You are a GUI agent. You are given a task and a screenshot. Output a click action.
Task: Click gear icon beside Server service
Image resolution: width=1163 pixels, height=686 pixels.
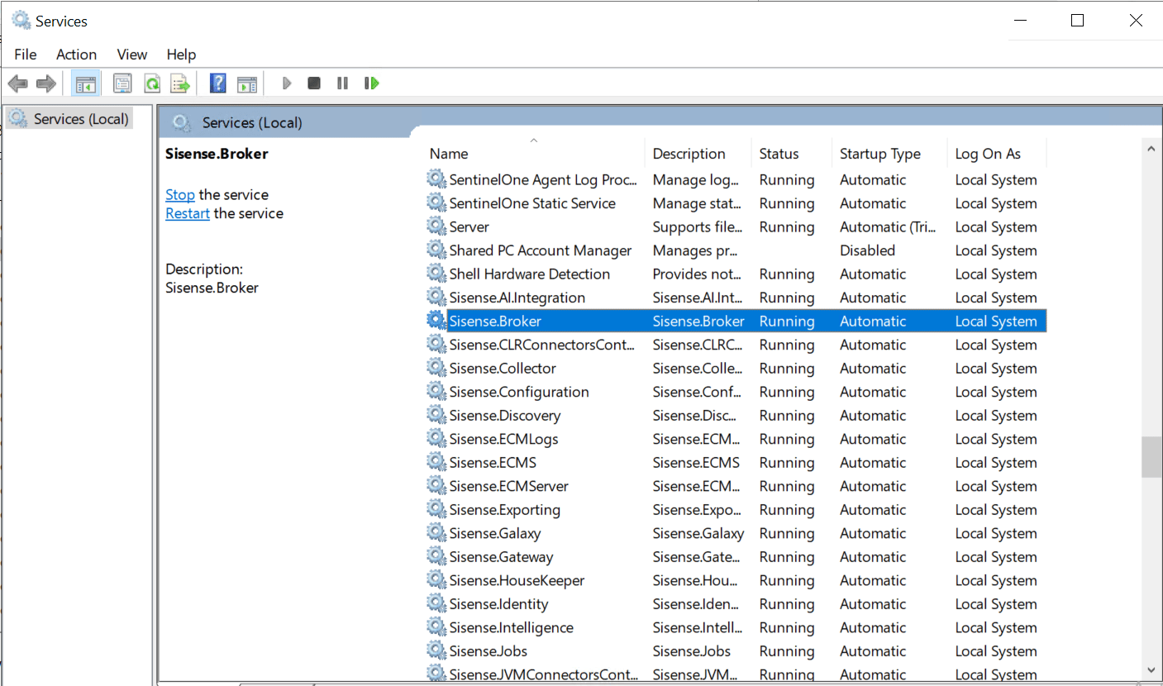coord(436,226)
